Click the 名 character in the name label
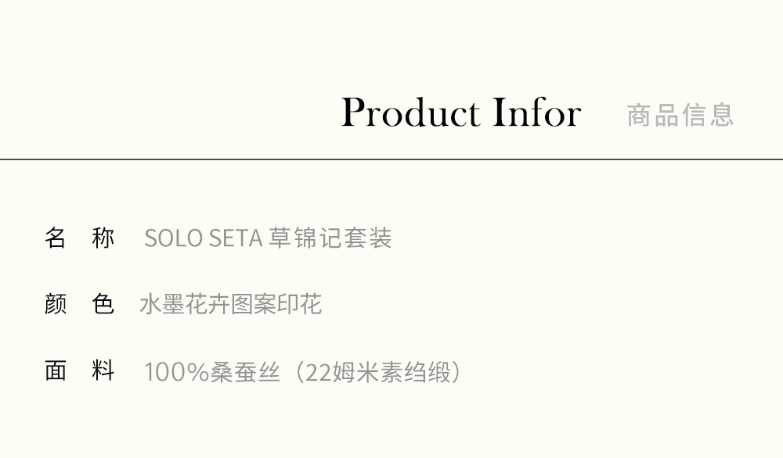Viewport: 783px width, 458px height. (x=56, y=238)
